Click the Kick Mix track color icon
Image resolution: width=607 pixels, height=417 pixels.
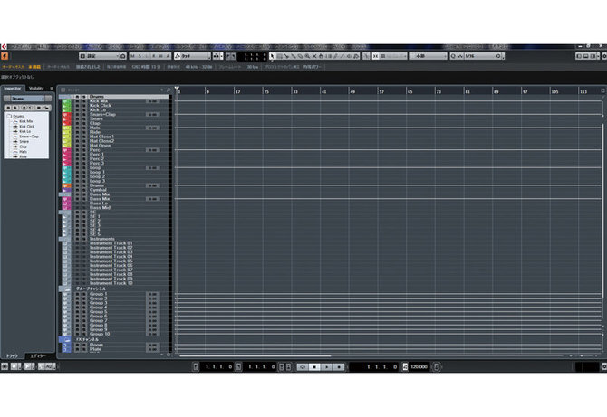(x=65, y=101)
